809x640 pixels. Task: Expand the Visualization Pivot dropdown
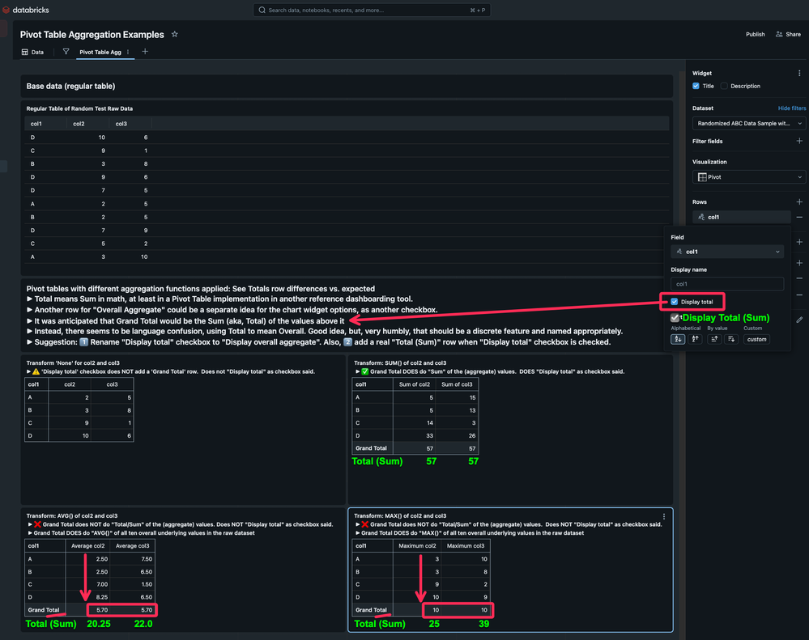[748, 176]
